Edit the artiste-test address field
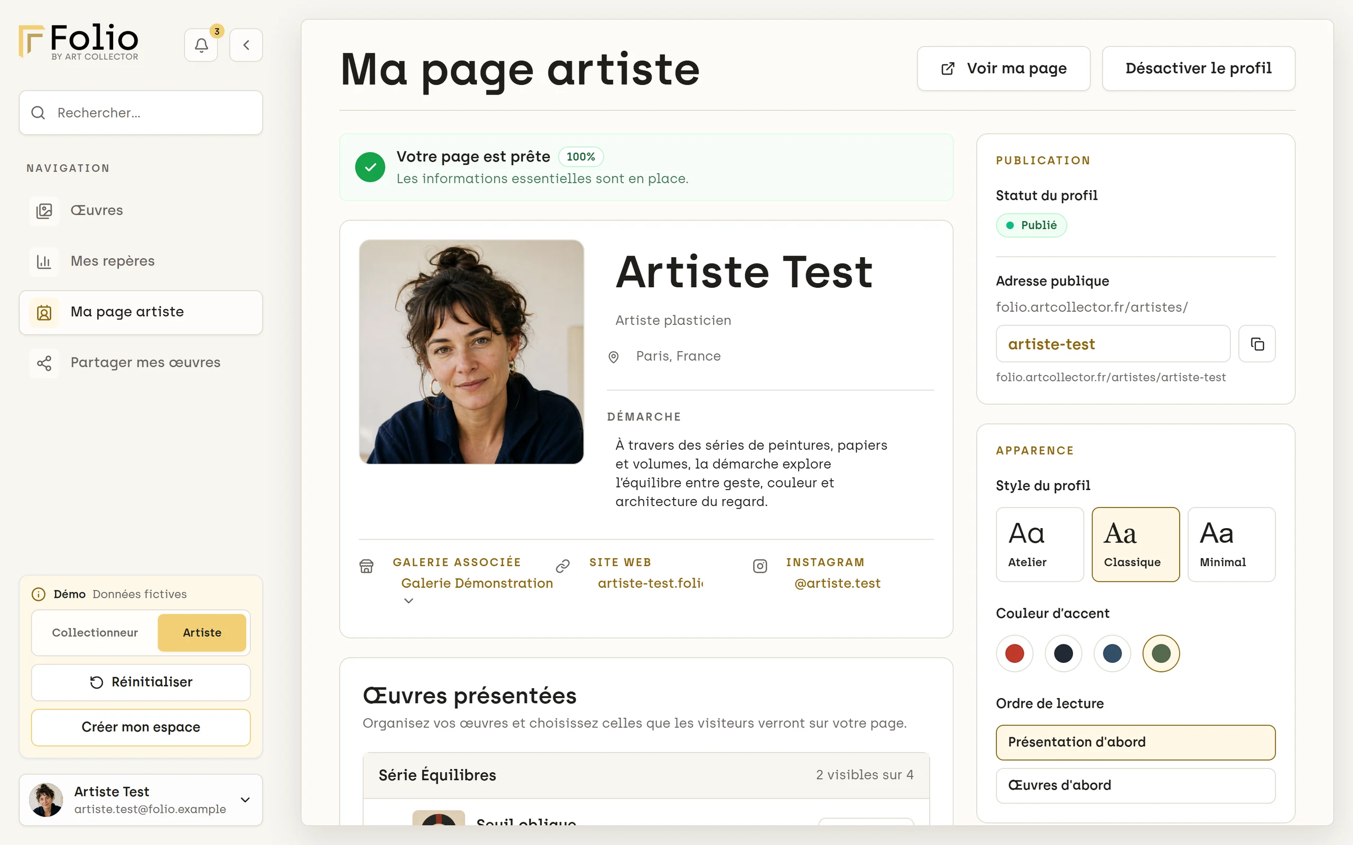1353x845 pixels. point(1113,344)
